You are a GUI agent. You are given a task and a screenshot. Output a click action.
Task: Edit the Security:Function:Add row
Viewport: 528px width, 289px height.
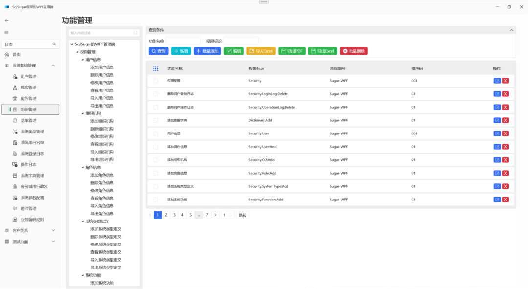(x=497, y=200)
